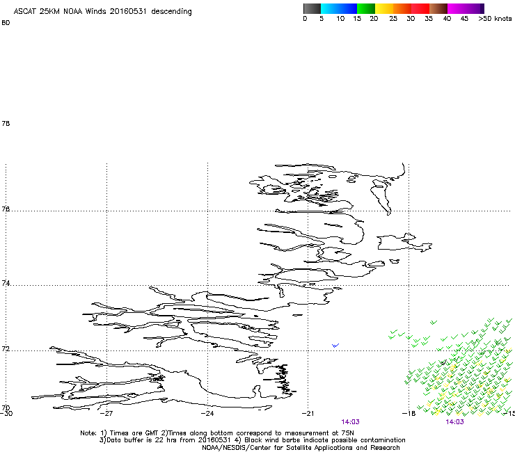Pick the cyan-to-blue 5-15 knots color segment
The width and height of the screenshot is (515, 452).
point(339,8)
